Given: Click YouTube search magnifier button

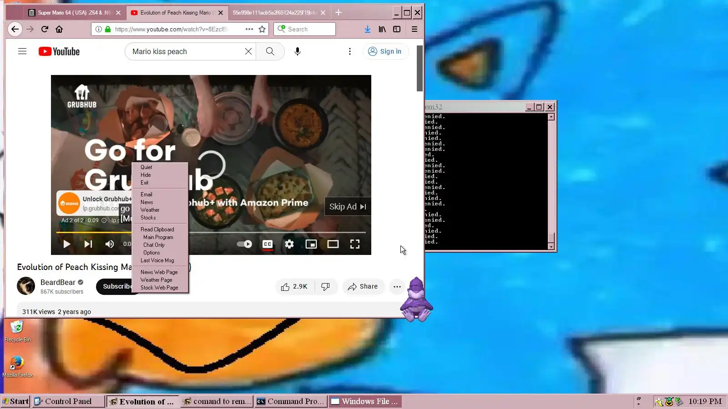Looking at the screenshot, I should pos(270,51).
